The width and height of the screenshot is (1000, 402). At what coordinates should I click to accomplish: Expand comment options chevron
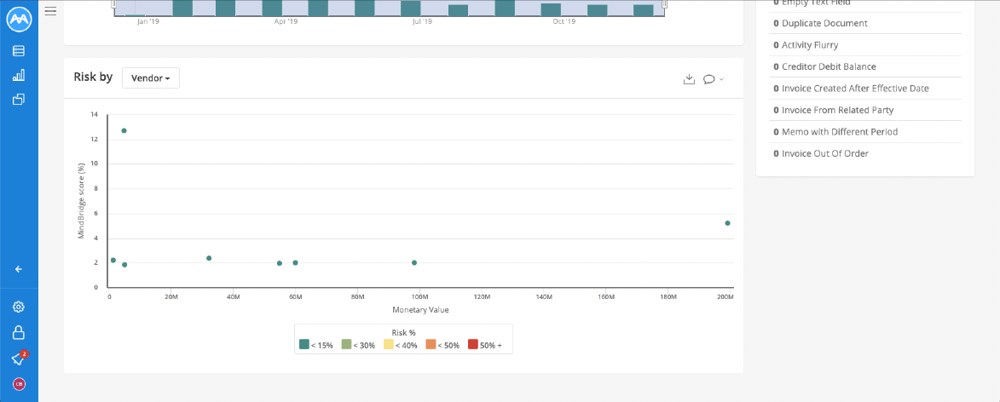coord(721,79)
